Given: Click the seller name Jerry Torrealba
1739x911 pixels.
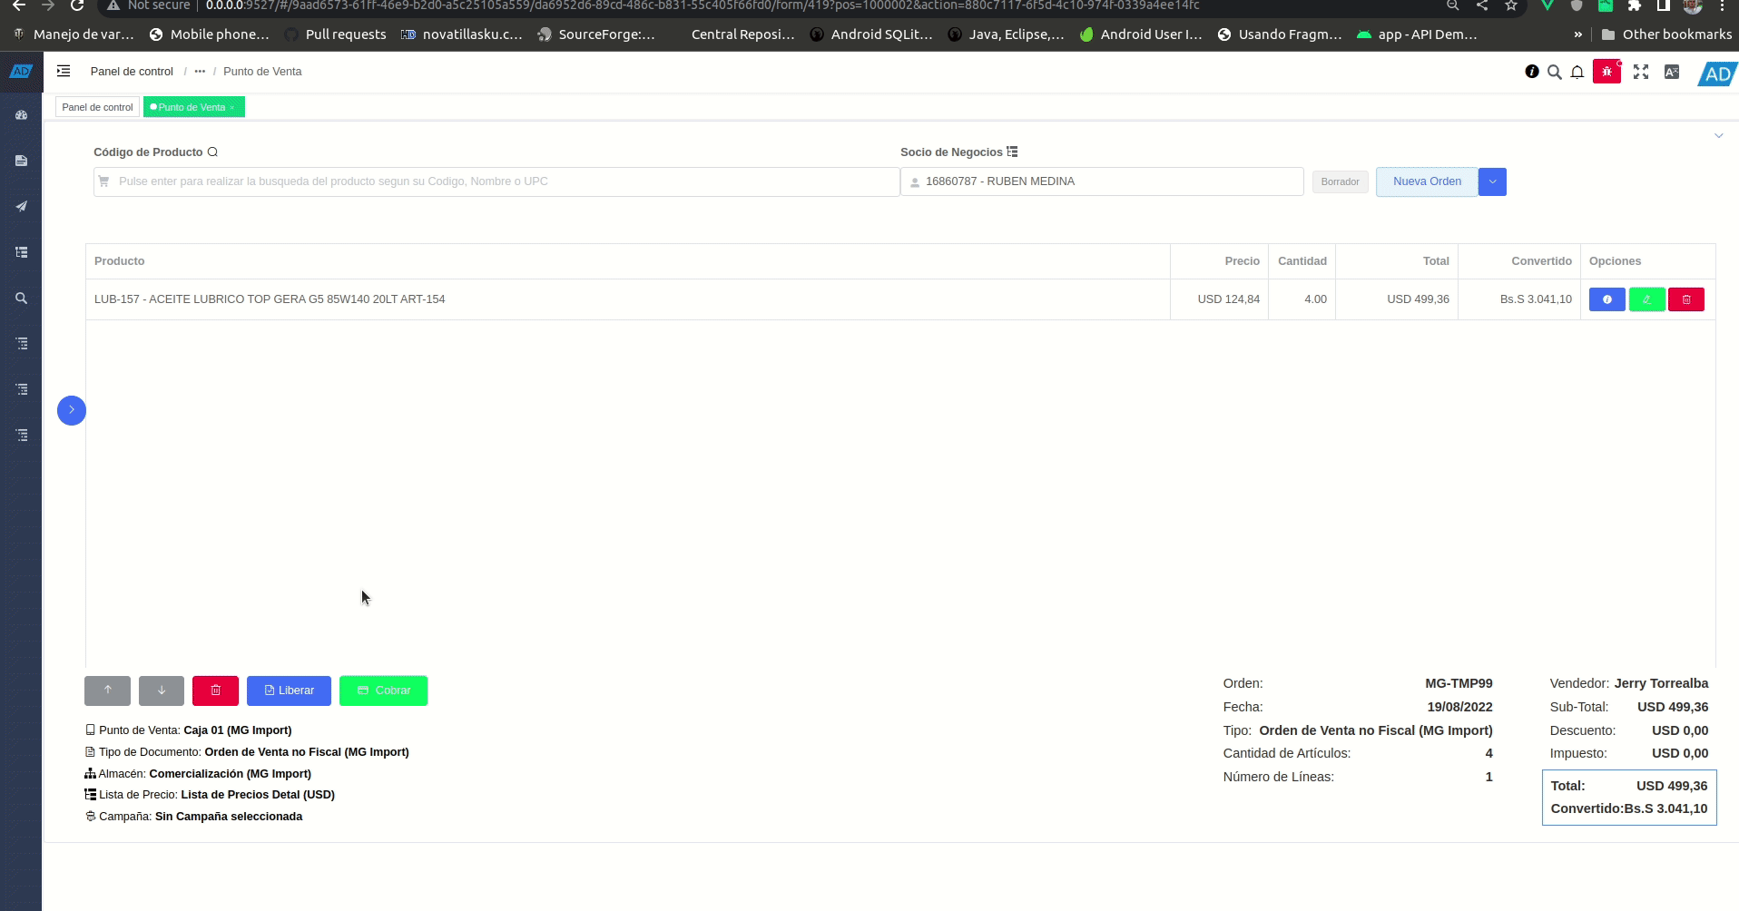Looking at the screenshot, I should (1661, 683).
